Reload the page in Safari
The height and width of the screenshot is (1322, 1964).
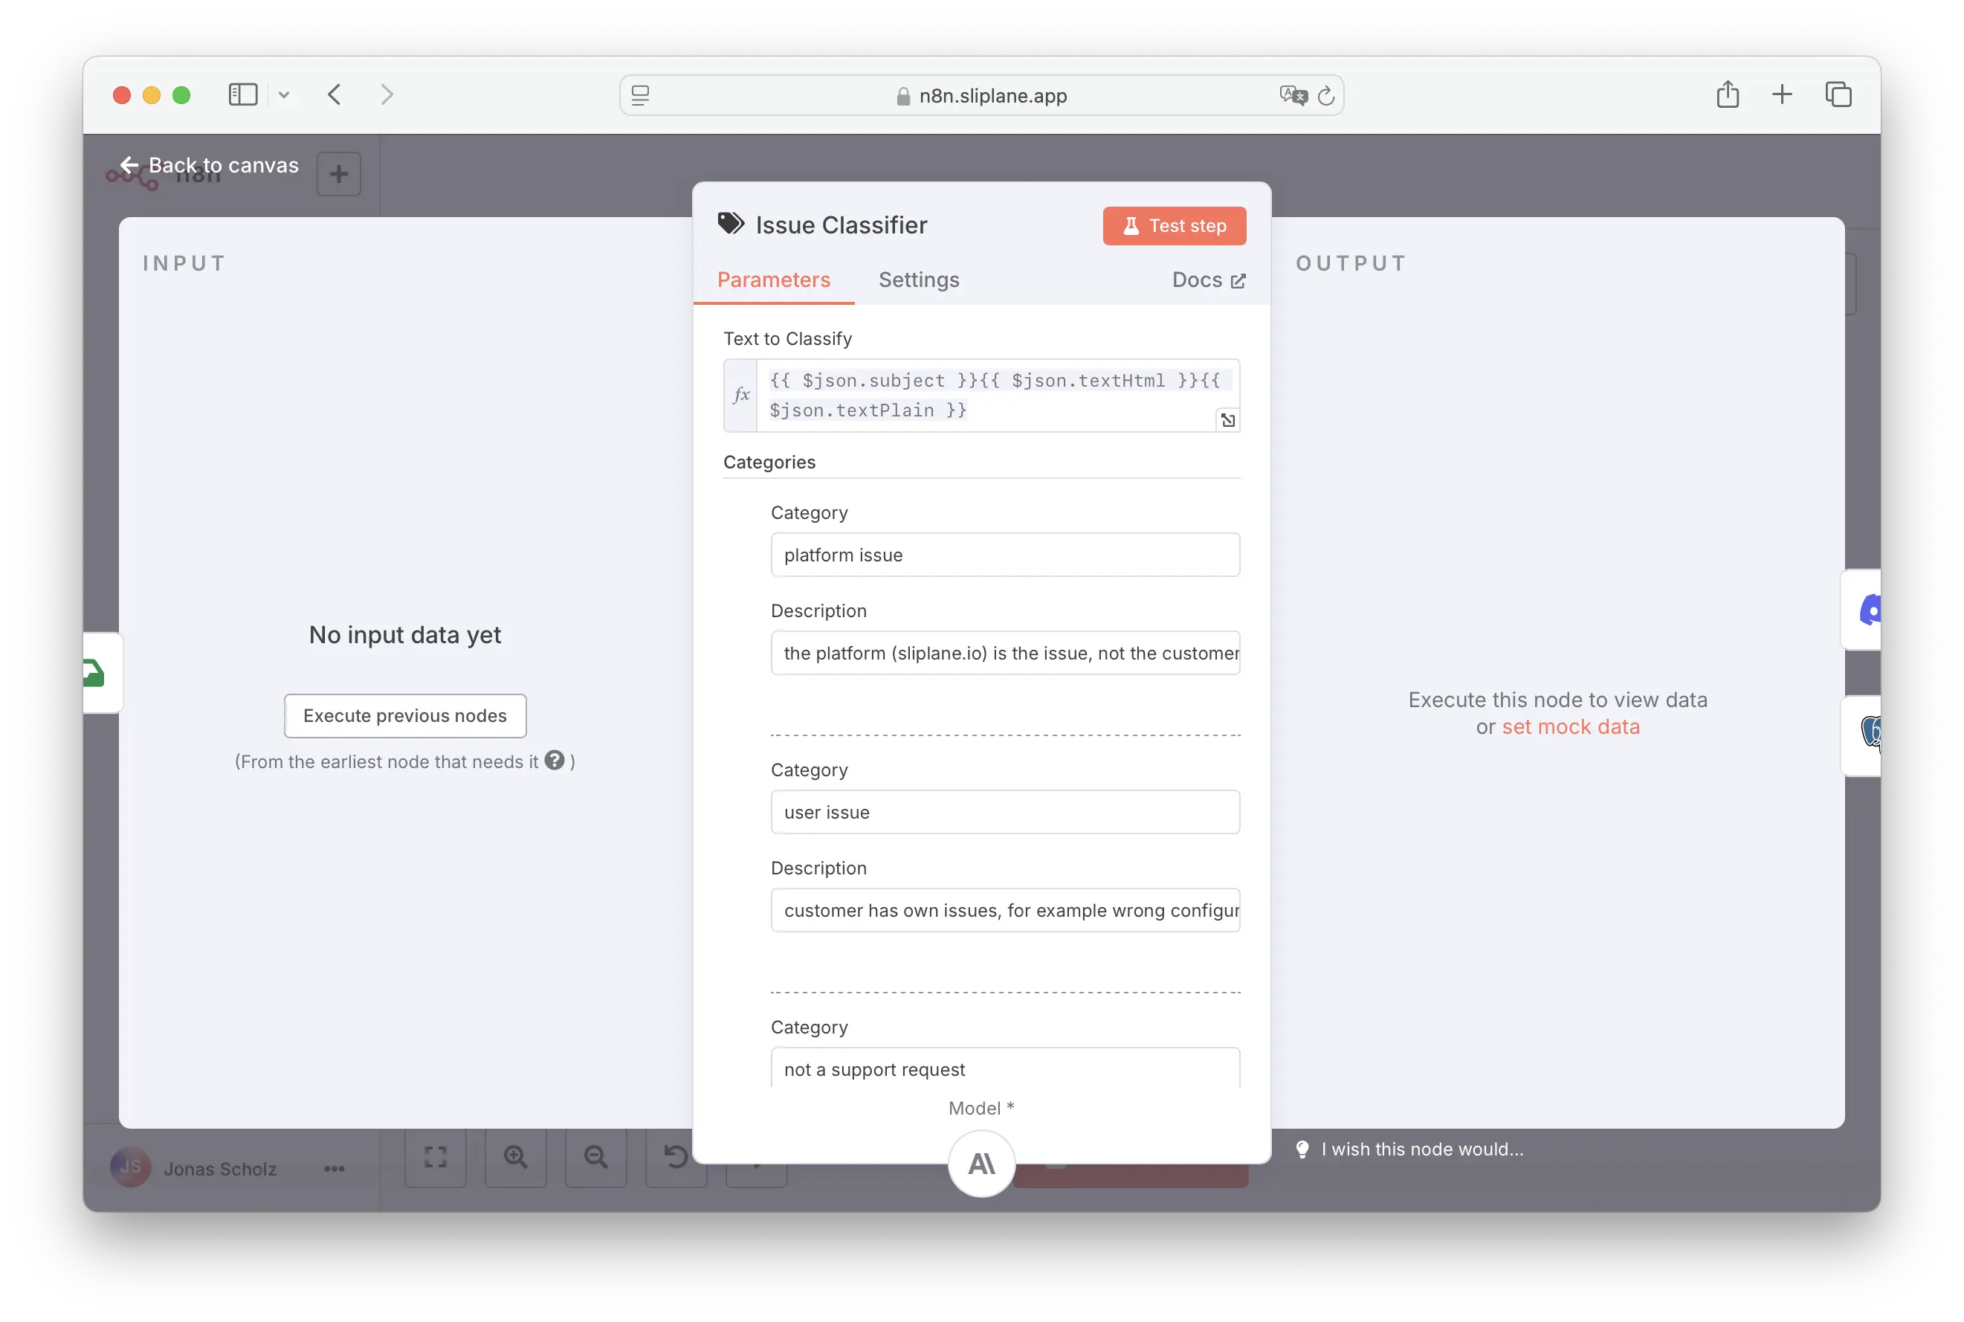(1326, 96)
